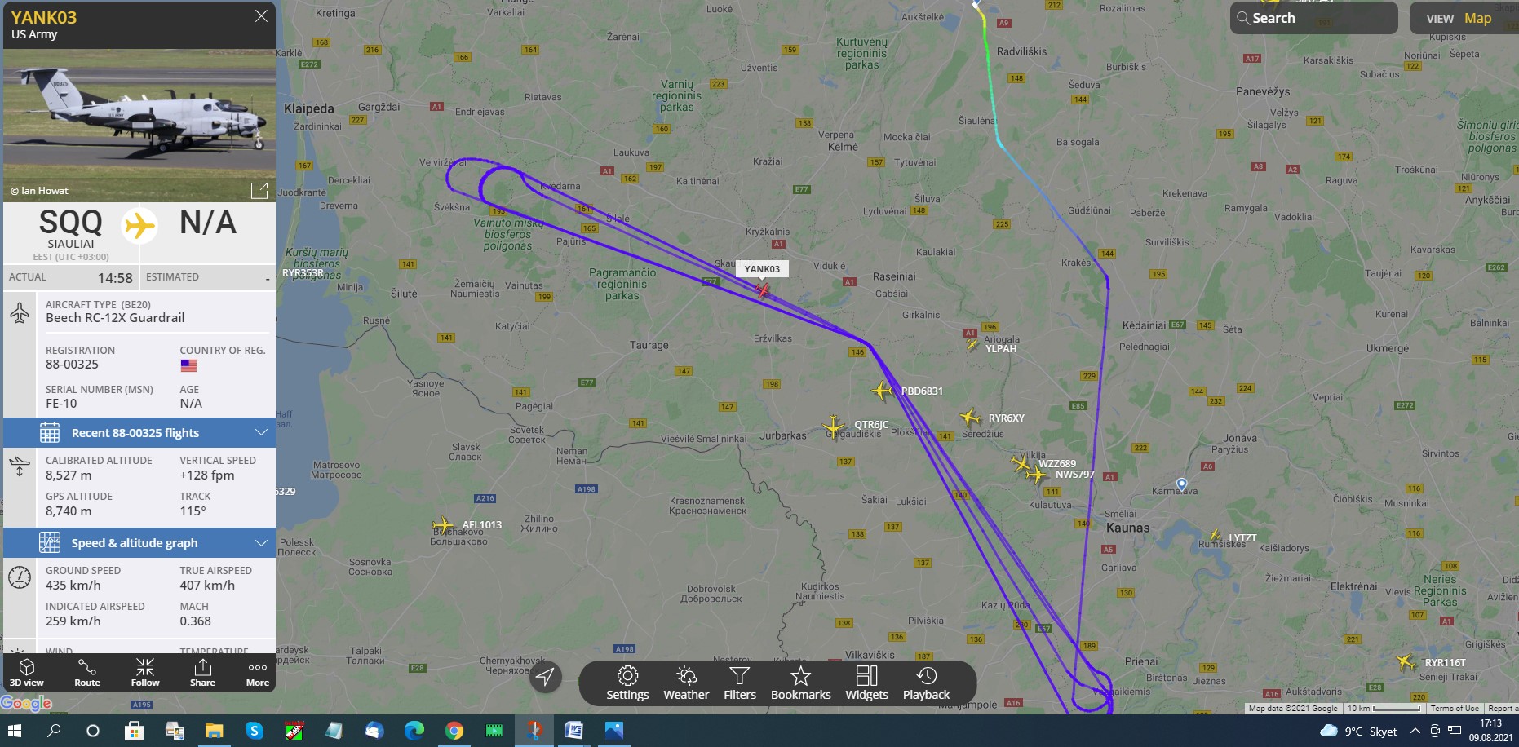The width and height of the screenshot is (1519, 747).
Task: Close the YANK03 flight panel
Action: tap(261, 16)
